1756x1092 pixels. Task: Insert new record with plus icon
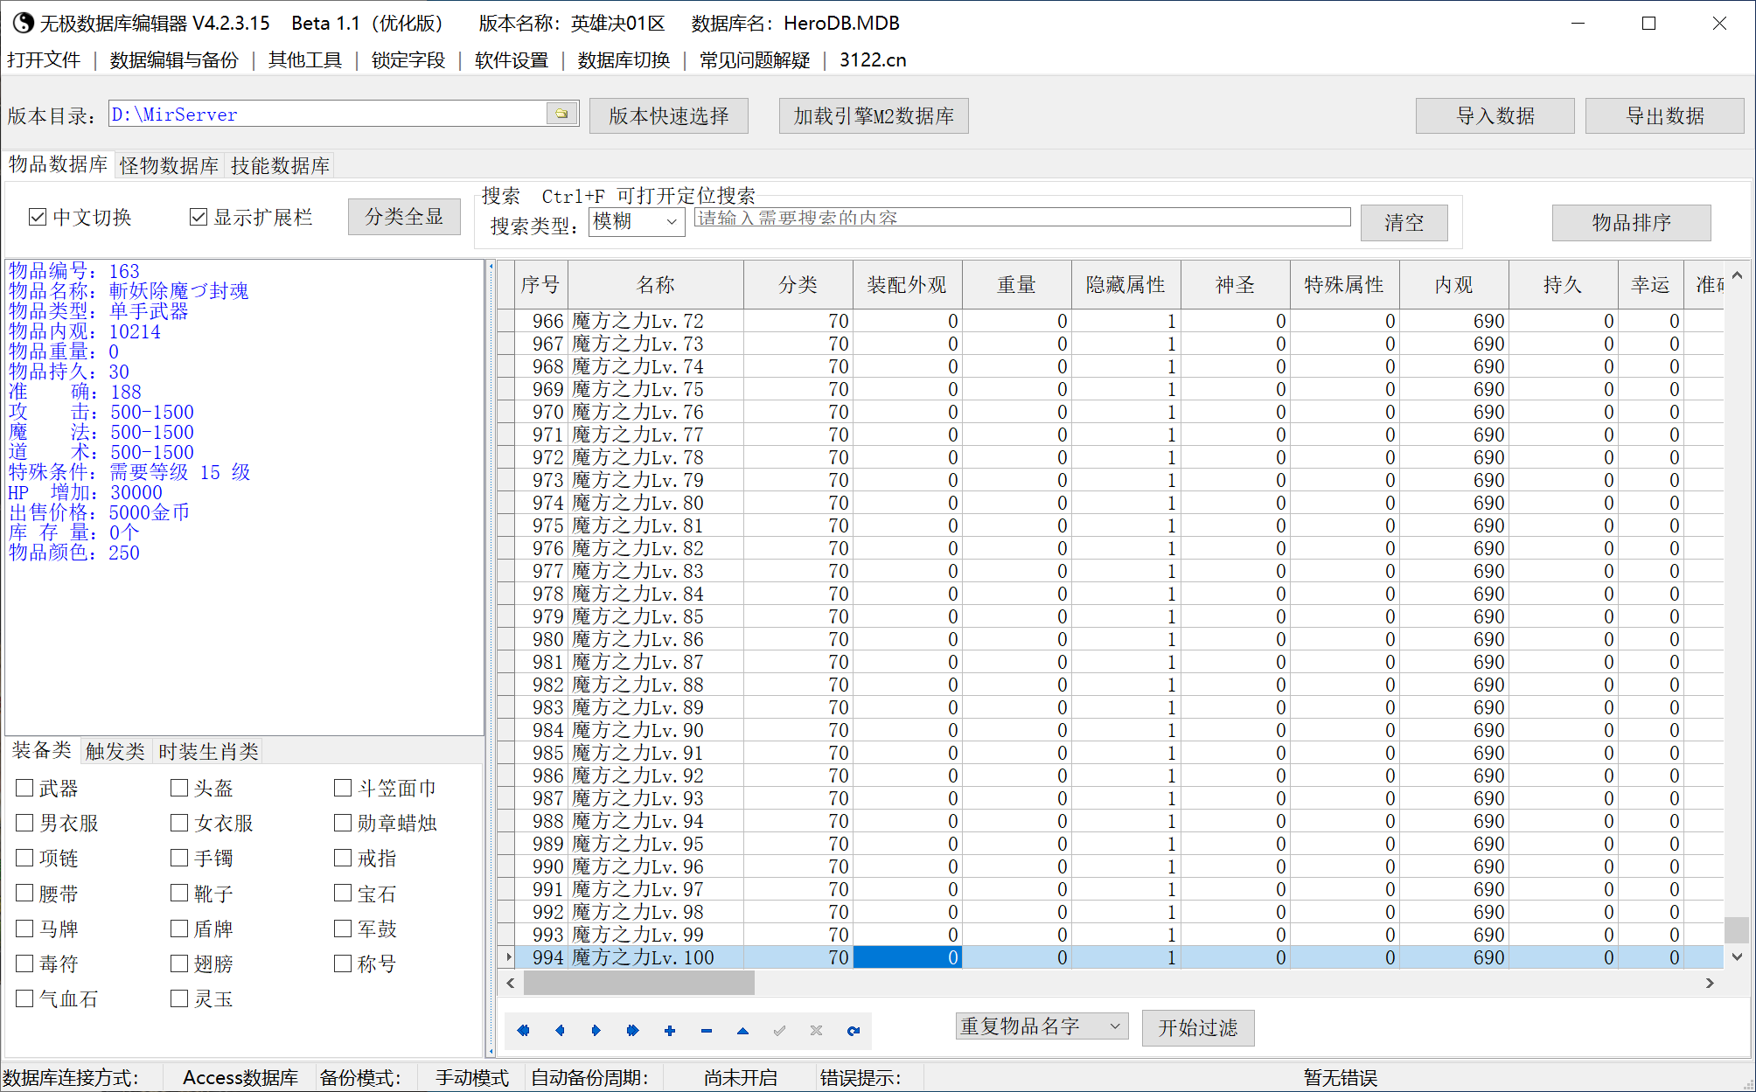pyautogui.click(x=670, y=1031)
